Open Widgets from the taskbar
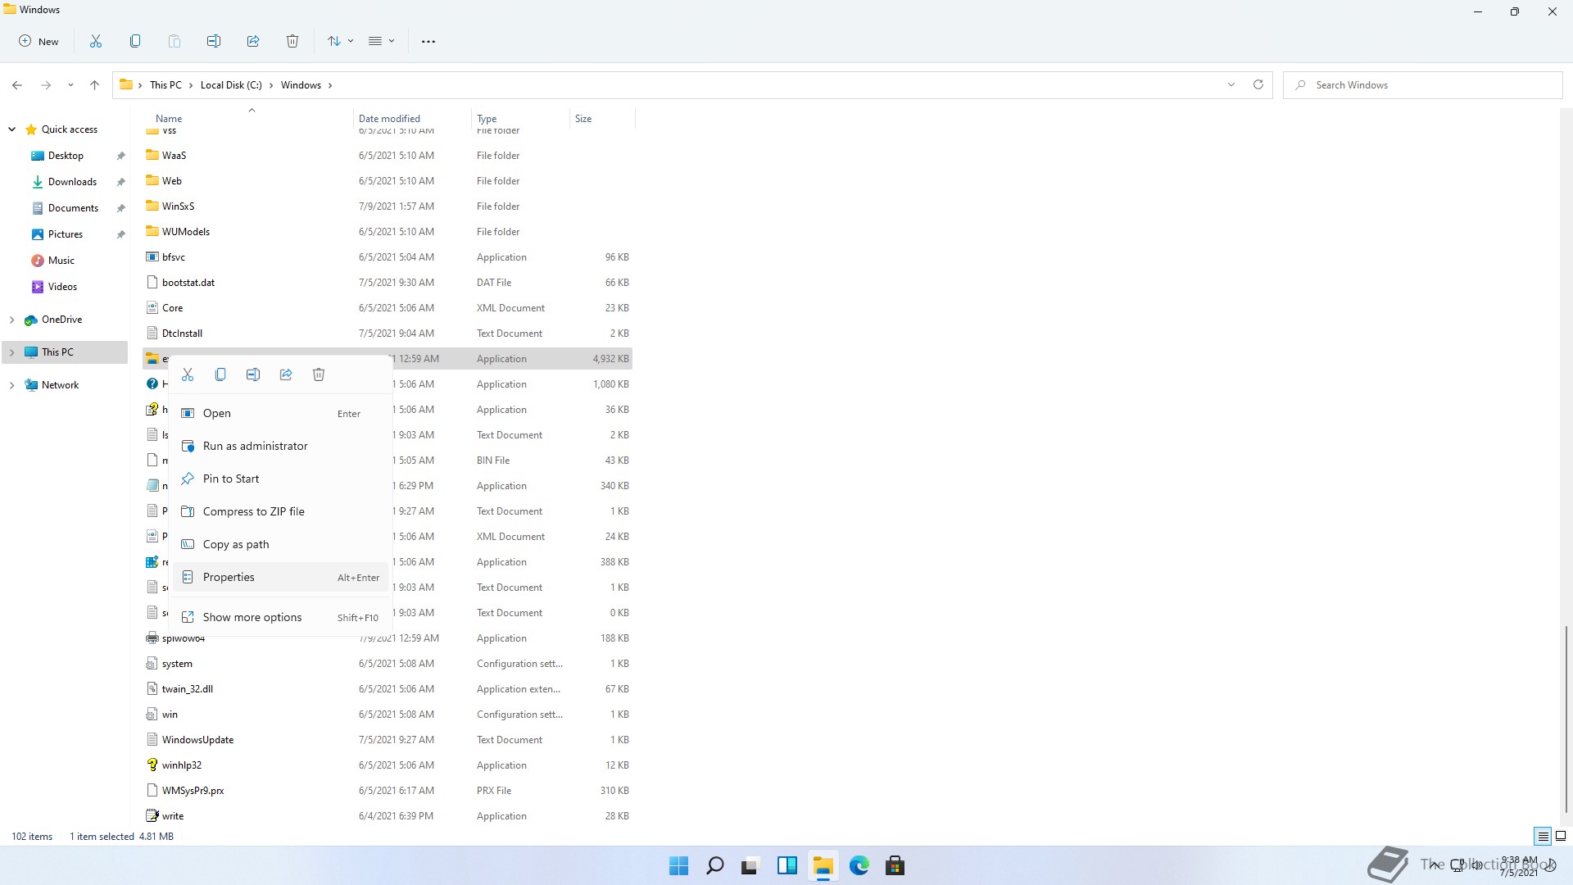 pos(787,866)
